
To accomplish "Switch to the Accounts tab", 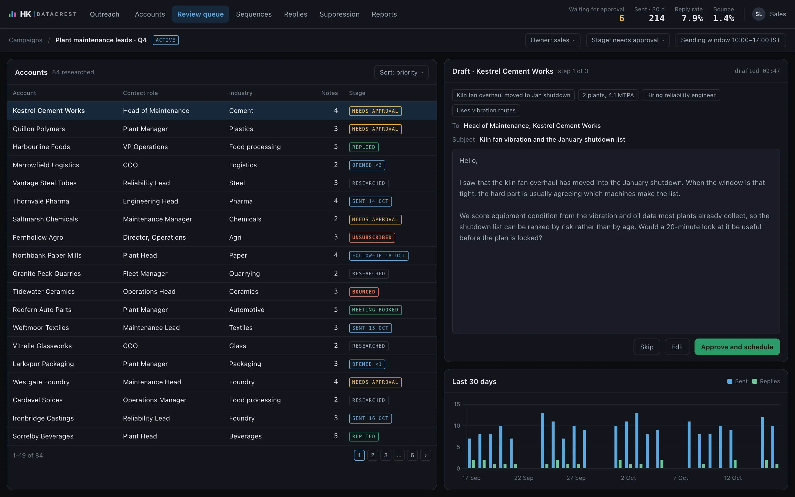I will 150,14.
